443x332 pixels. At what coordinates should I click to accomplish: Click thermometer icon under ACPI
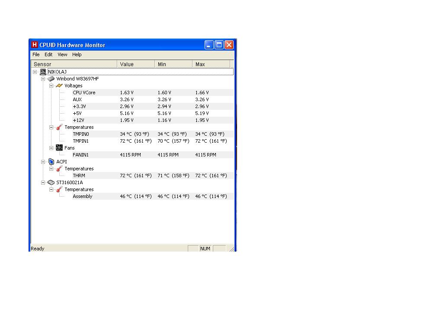59,169
